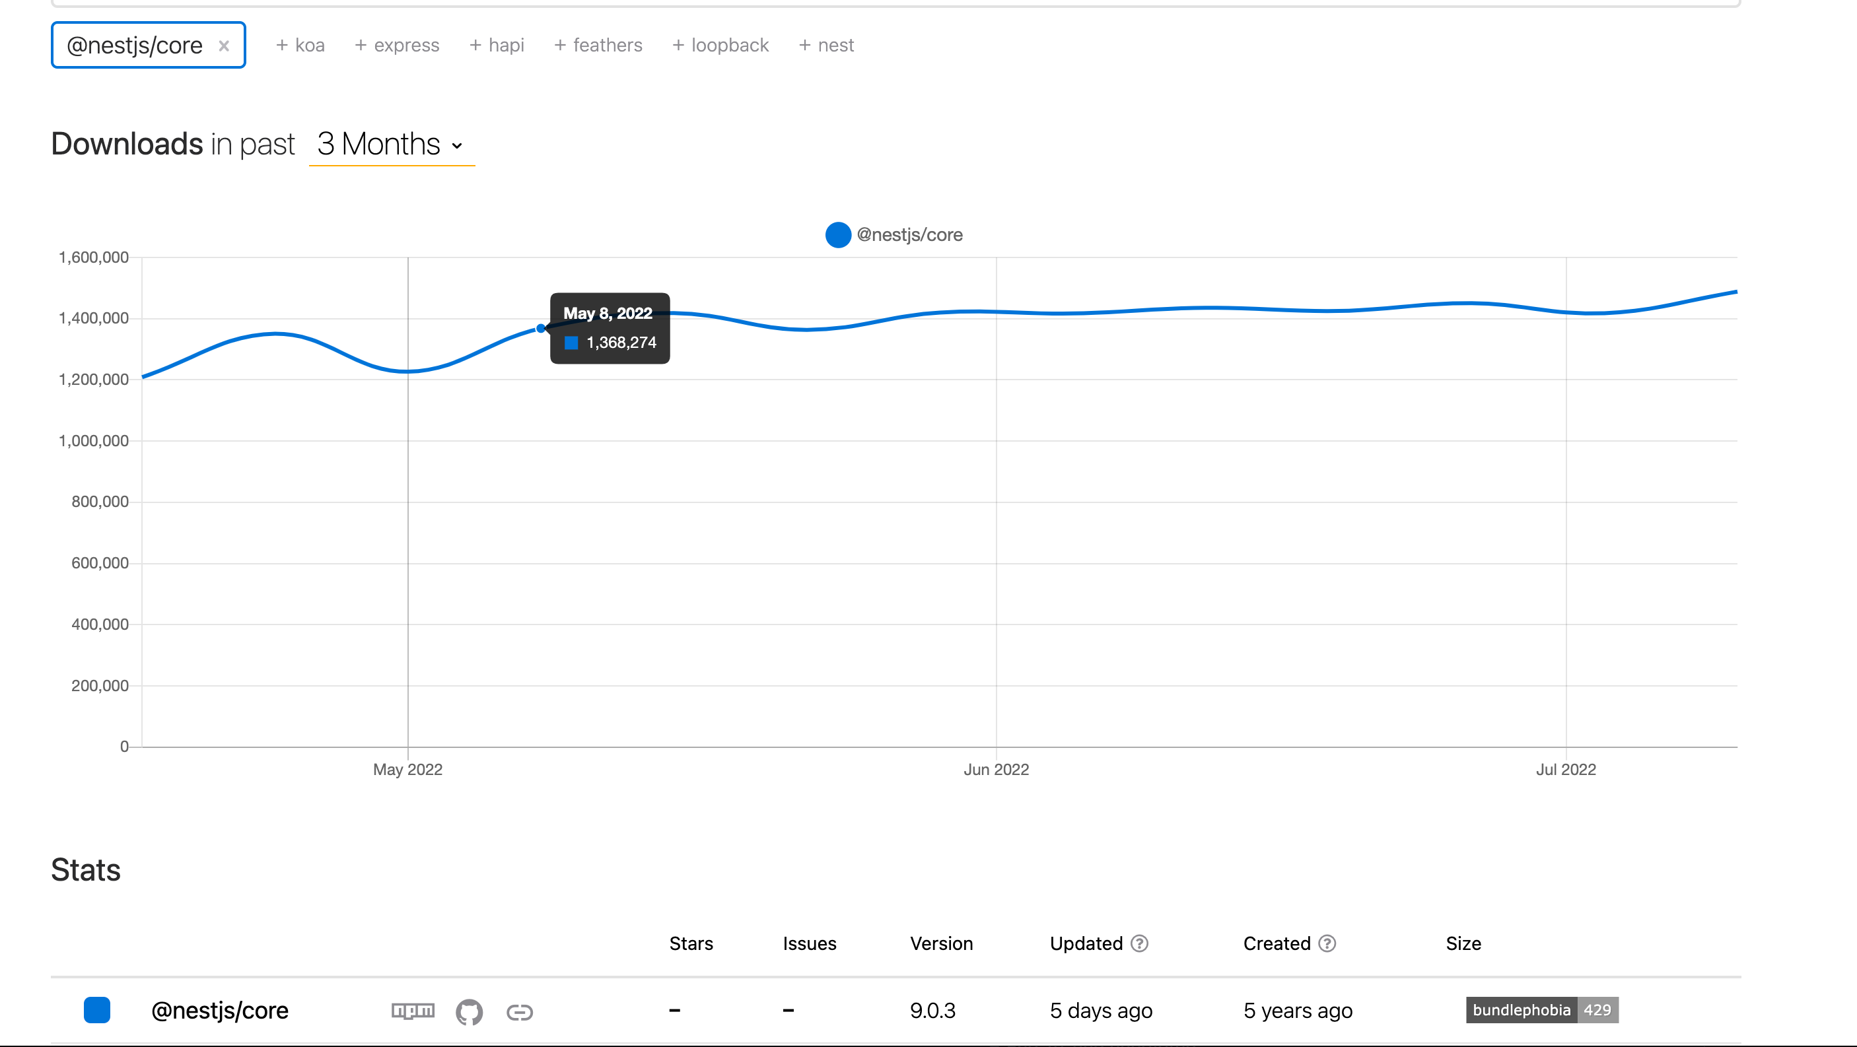Viewport: 1857px width, 1047px height.
Task: Open the npm page icon for @nestjs/core
Action: click(x=413, y=1010)
